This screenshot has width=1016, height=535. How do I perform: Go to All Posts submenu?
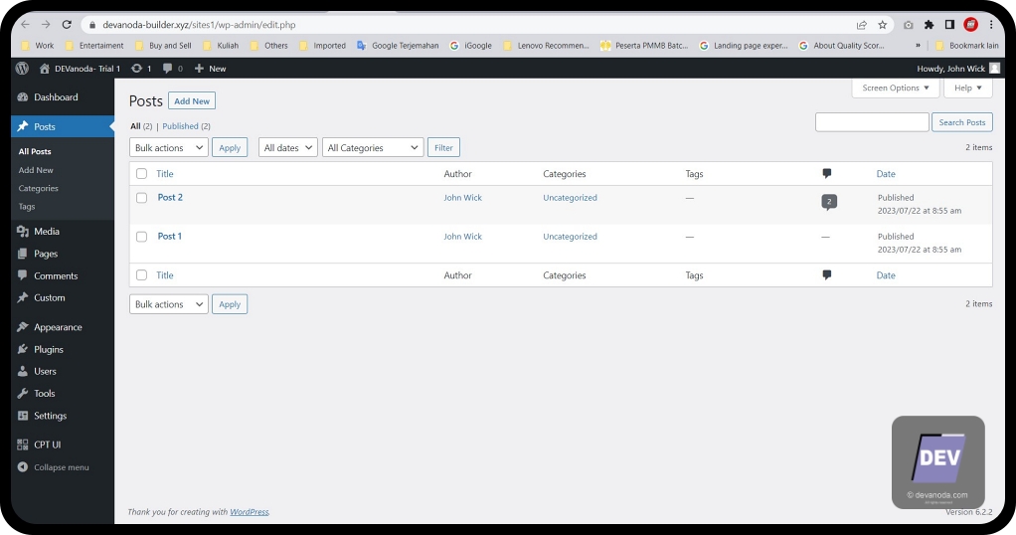(x=35, y=151)
